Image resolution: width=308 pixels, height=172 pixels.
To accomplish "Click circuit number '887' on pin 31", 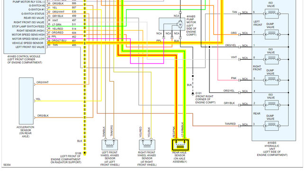I will [x=74, y=8].
